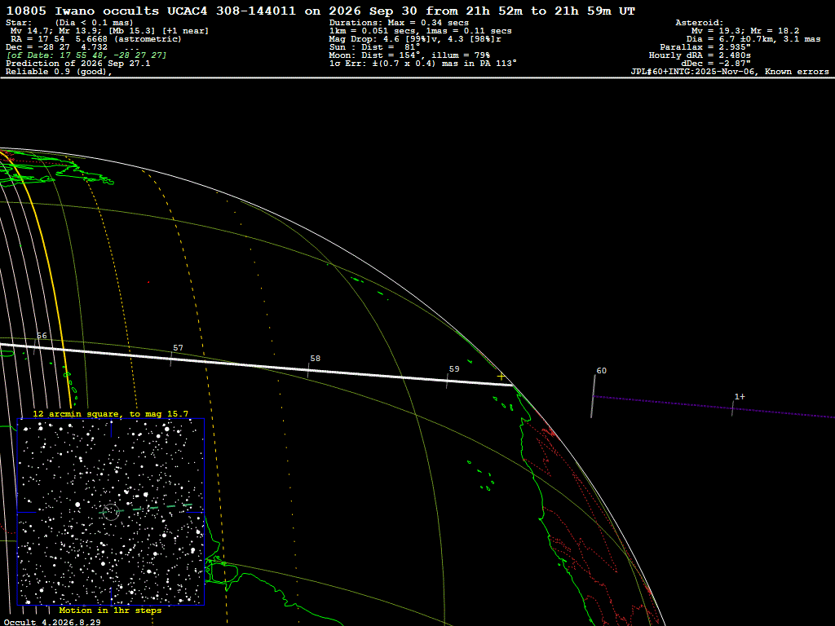Click the '12 arcmin square' chart caption

110,413
